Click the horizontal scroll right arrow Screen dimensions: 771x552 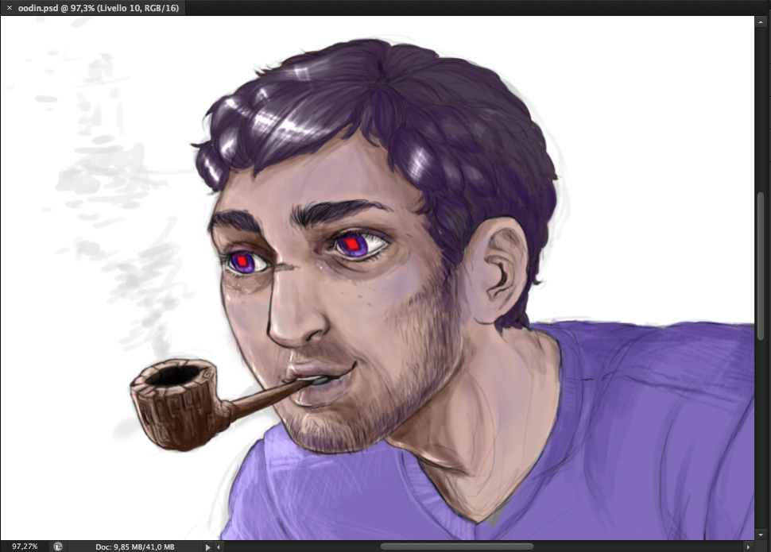[749, 546]
